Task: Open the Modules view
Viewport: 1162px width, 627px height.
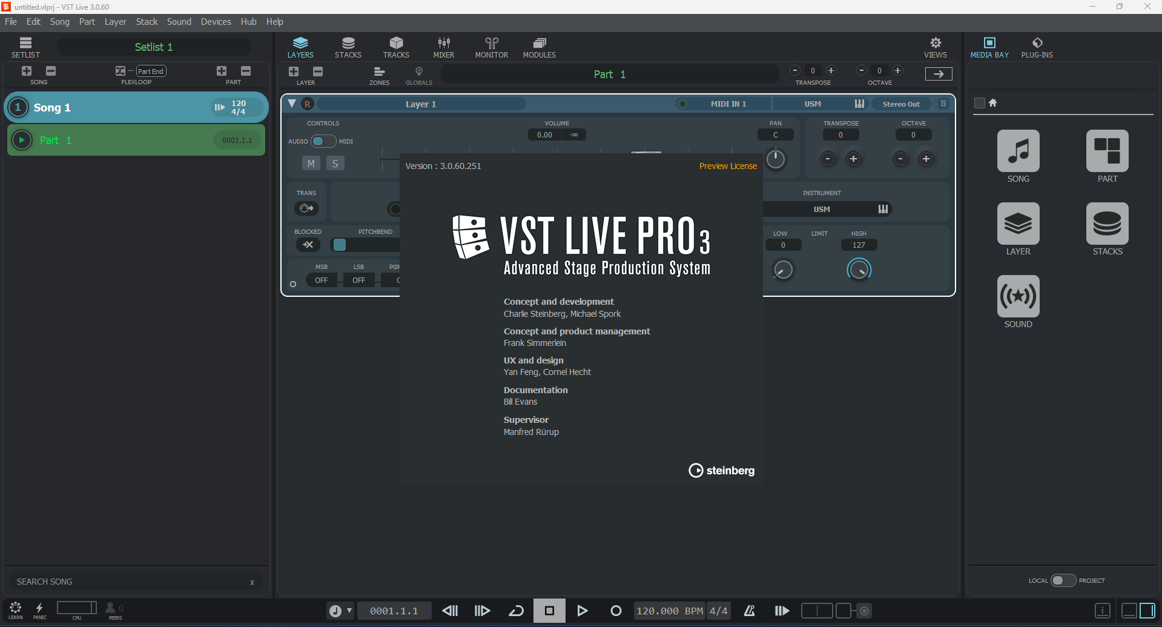Action: point(539,47)
